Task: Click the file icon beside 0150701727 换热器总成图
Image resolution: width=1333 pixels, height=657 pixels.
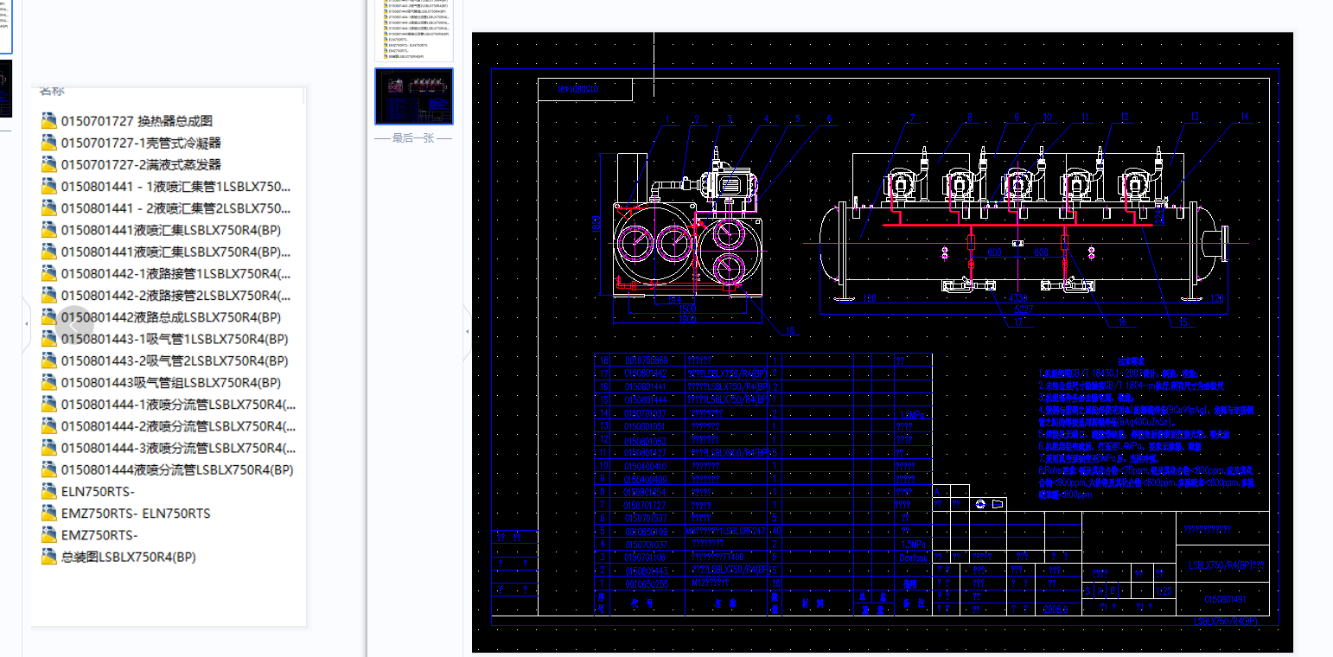Action: point(48,121)
